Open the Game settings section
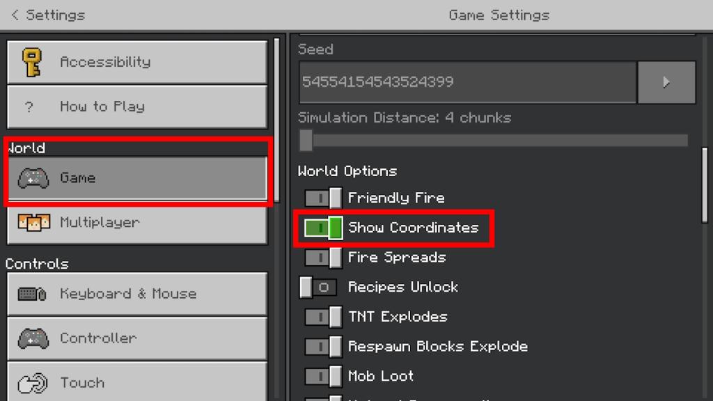Viewport: 713px width, 401px height. (x=136, y=178)
